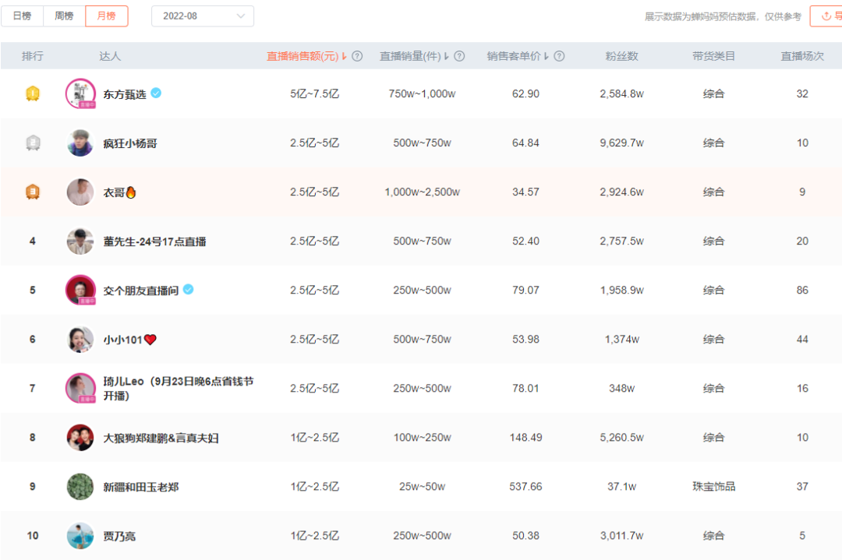Select the 9,629.7w follower count

622,143
